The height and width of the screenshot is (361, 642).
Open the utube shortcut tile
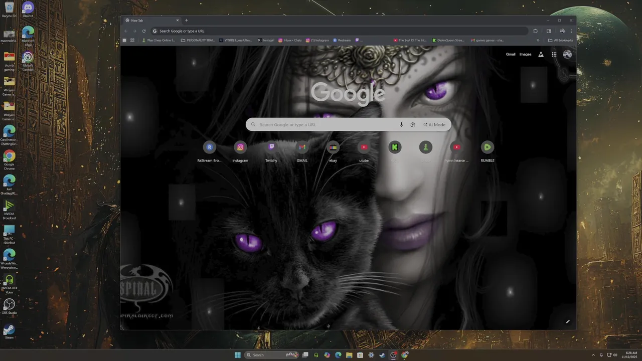[x=364, y=152]
